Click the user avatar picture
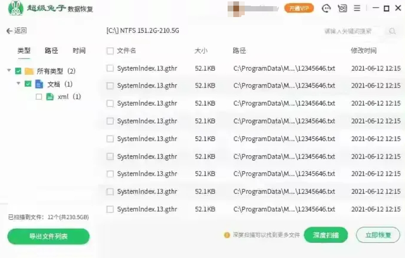The height and width of the screenshot is (258, 405). click(236, 9)
